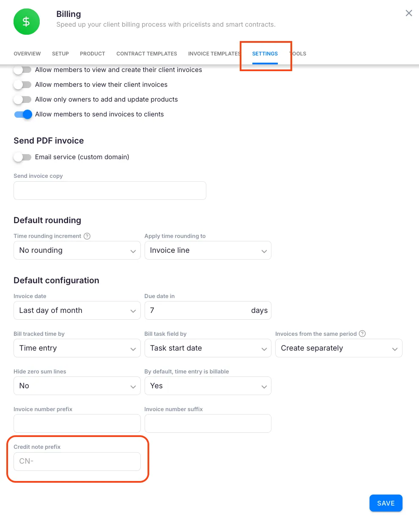Toggle Allow members to view and create invoices
This screenshot has width=419, height=517.
coord(22,70)
